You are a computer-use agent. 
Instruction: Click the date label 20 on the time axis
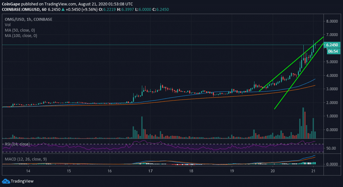[x=273, y=171]
